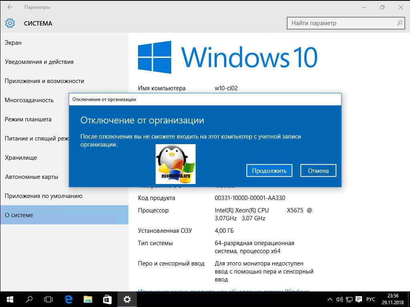
Task: Open the Windows Start menu
Action: pos(10,299)
